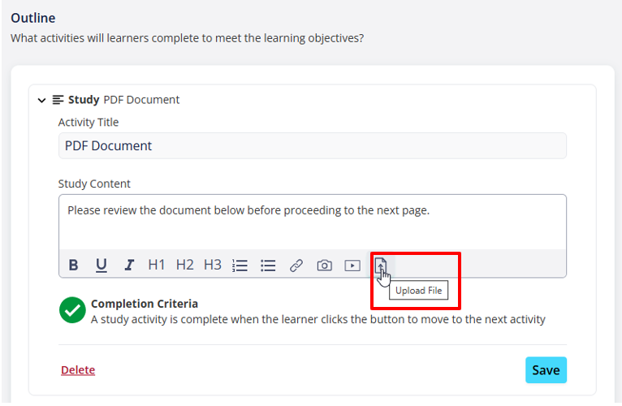The image size is (622, 406).
Task: Click the 'What activities will learners complete' subtitle
Action: click(187, 38)
